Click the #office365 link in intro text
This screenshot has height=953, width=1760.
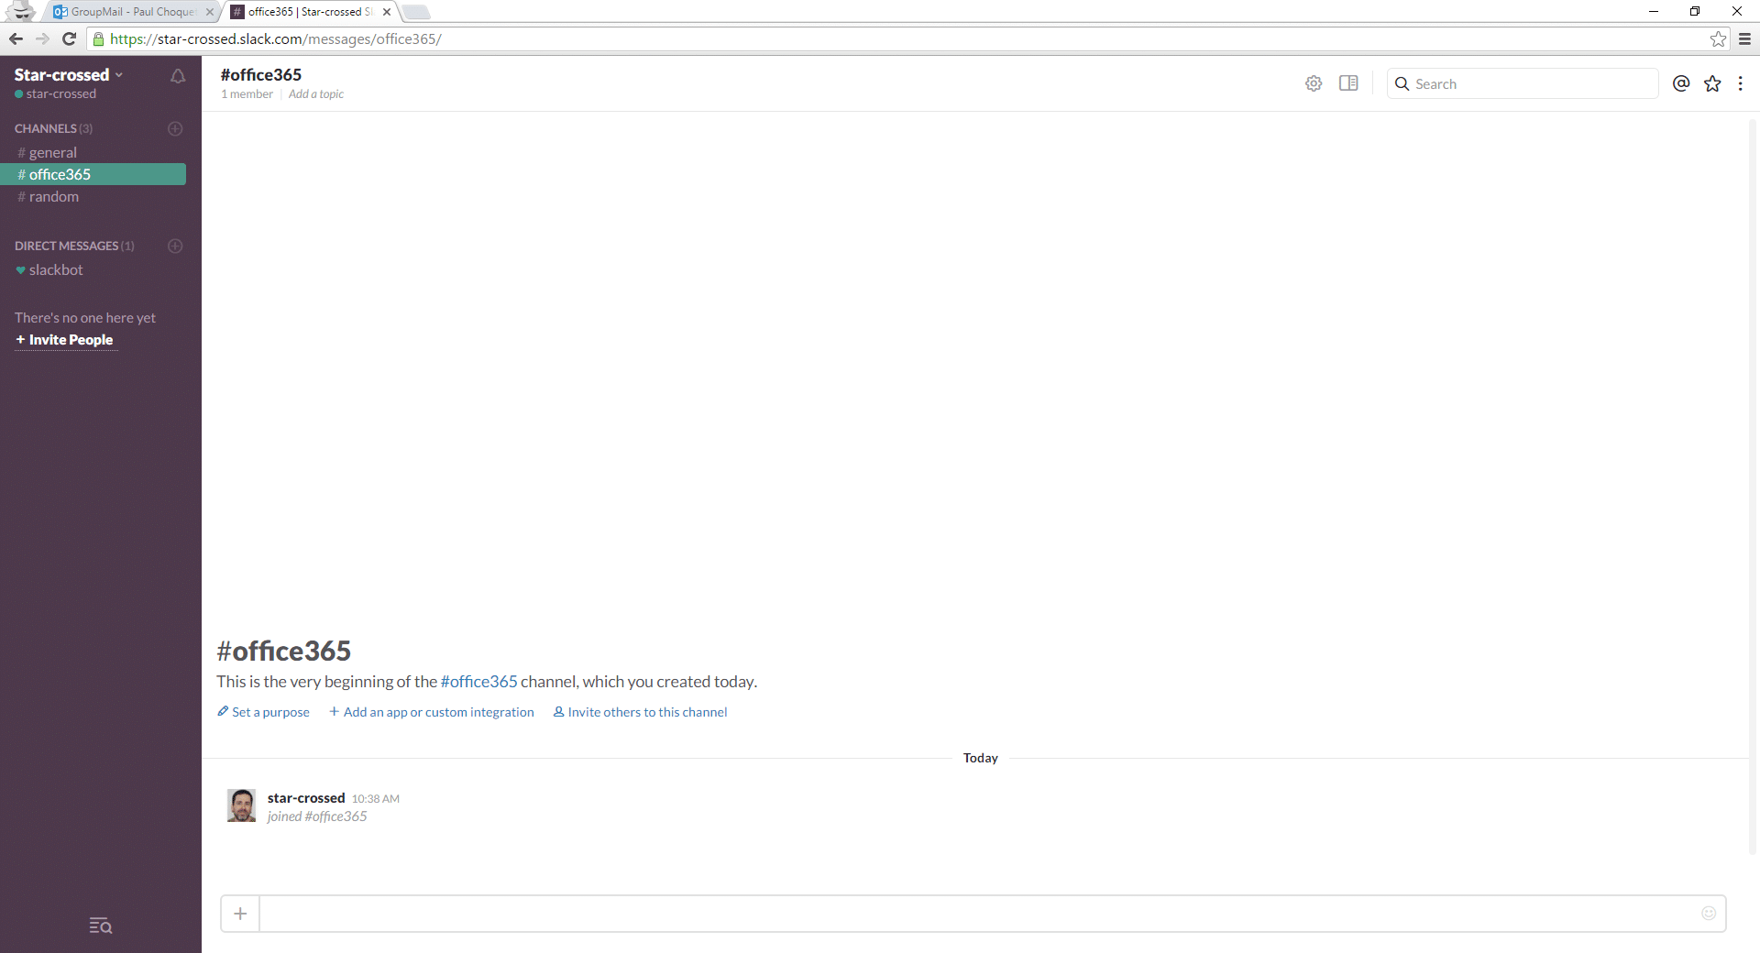(x=478, y=682)
